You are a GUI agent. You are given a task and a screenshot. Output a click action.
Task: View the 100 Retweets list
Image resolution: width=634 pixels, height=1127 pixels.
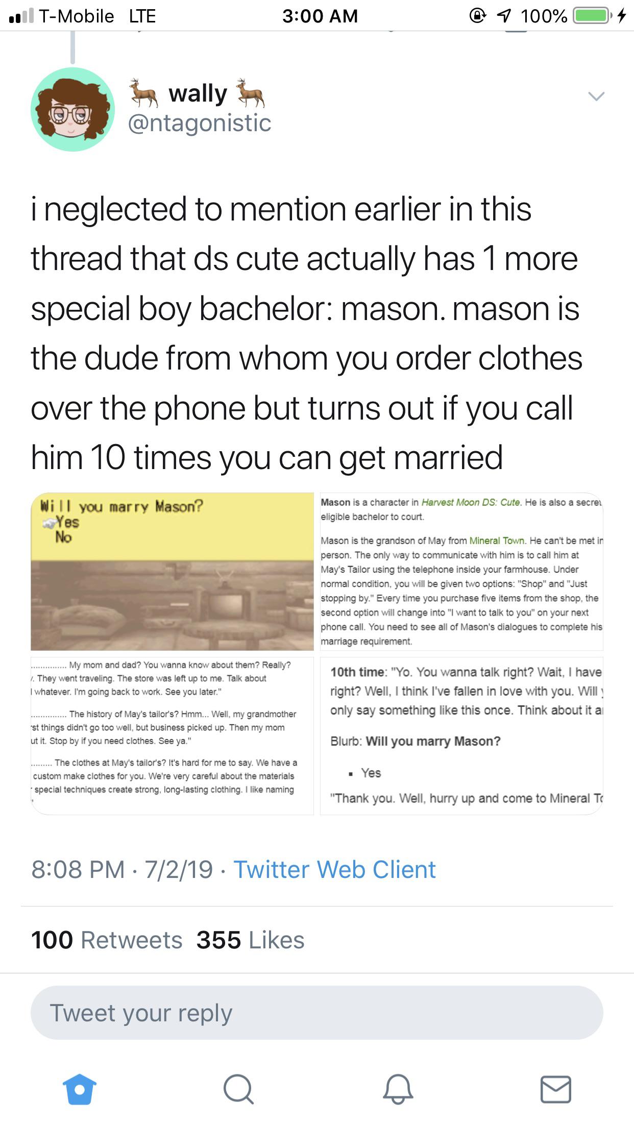pos(107,940)
